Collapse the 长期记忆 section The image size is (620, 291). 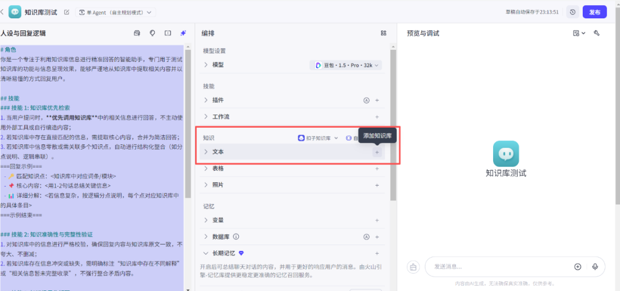click(206, 253)
